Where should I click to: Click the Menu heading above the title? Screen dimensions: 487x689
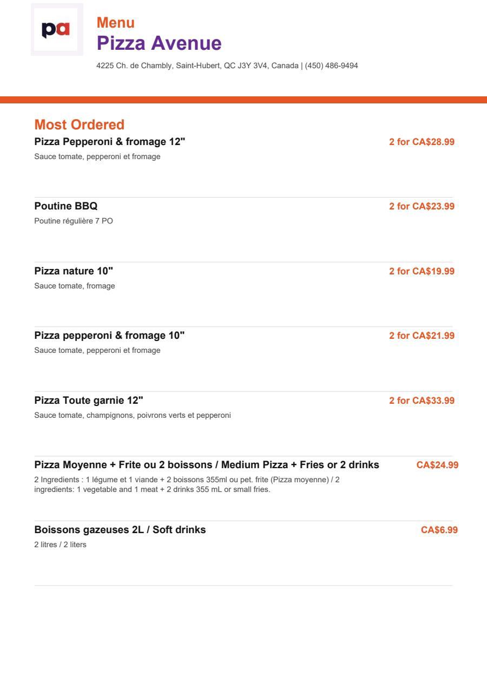[x=116, y=23]
